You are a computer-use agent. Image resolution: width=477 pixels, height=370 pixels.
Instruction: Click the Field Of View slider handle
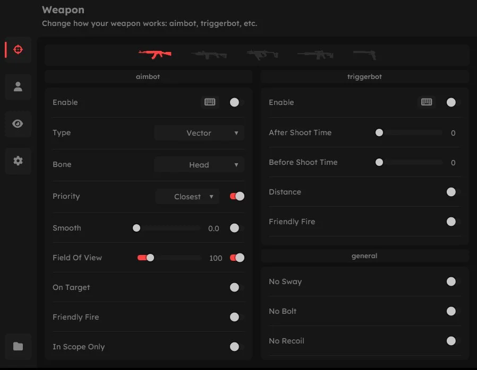point(150,258)
